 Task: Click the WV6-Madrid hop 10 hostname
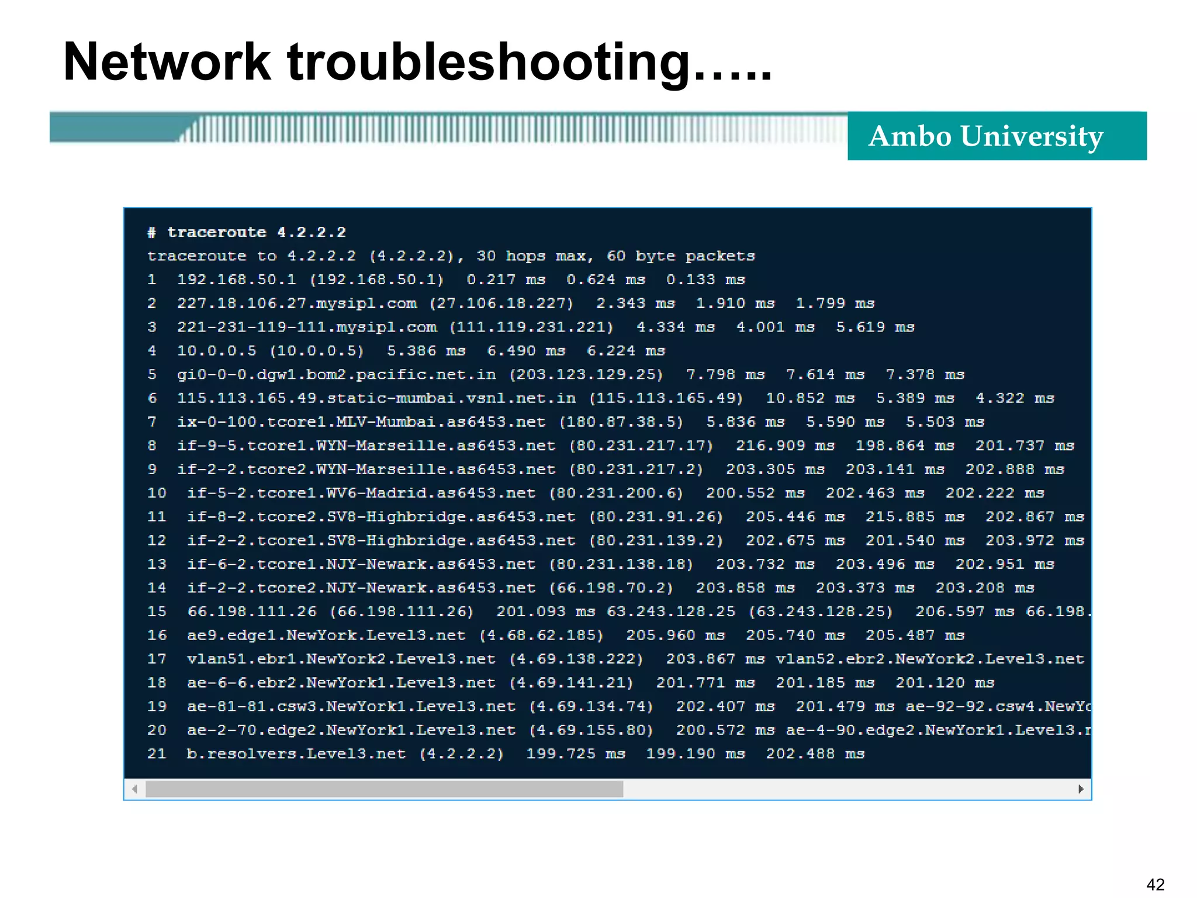(361, 493)
